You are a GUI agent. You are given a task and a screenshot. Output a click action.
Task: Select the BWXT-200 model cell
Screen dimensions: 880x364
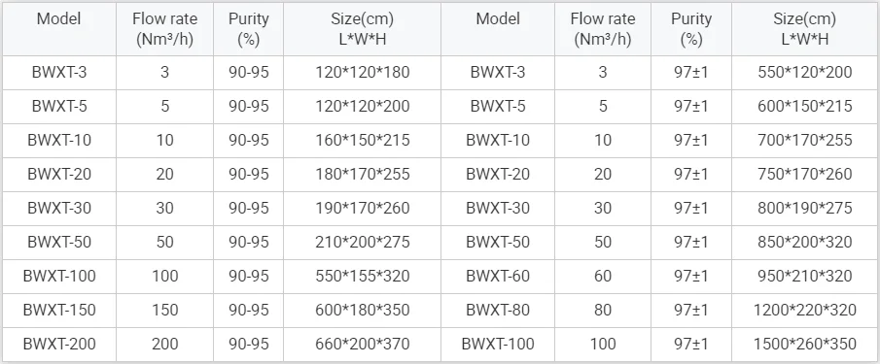(x=59, y=344)
